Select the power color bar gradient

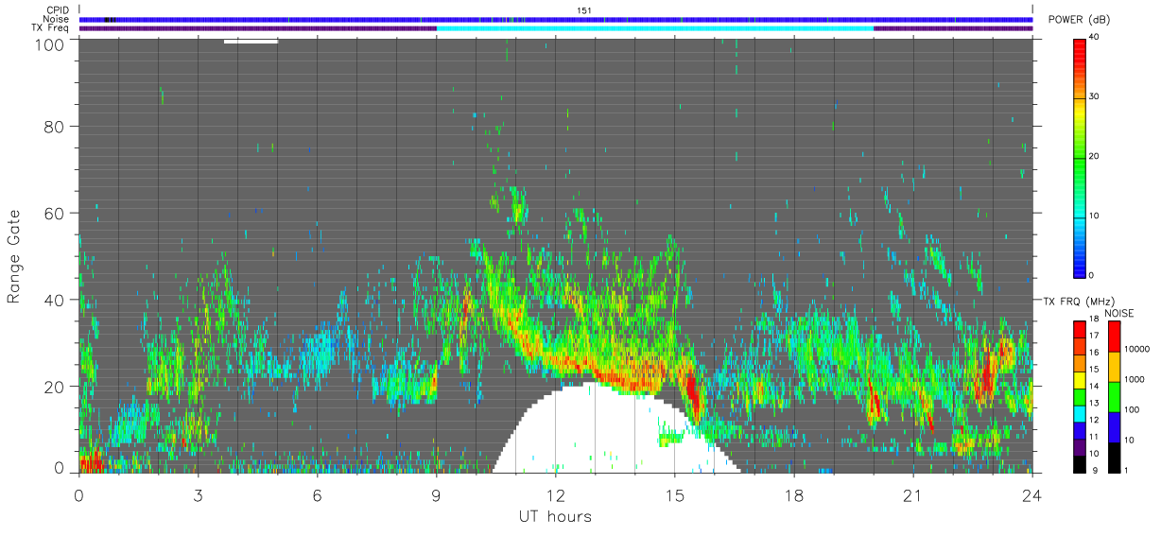coord(1080,157)
